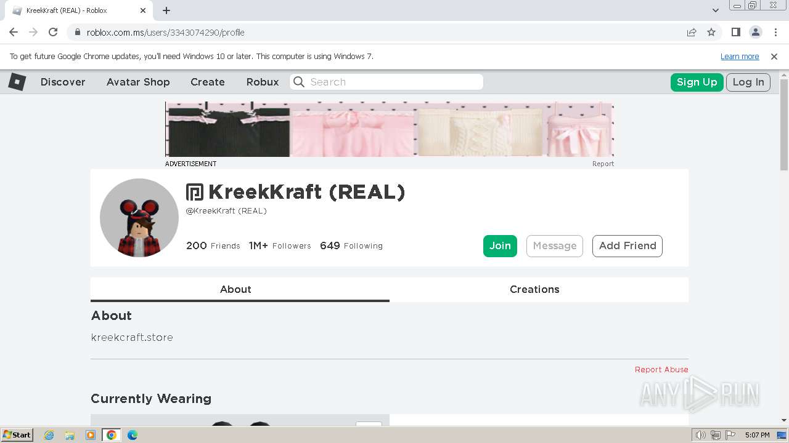Click the forward navigation arrow
The height and width of the screenshot is (443, 789).
pyautogui.click(x=33, y=32)
